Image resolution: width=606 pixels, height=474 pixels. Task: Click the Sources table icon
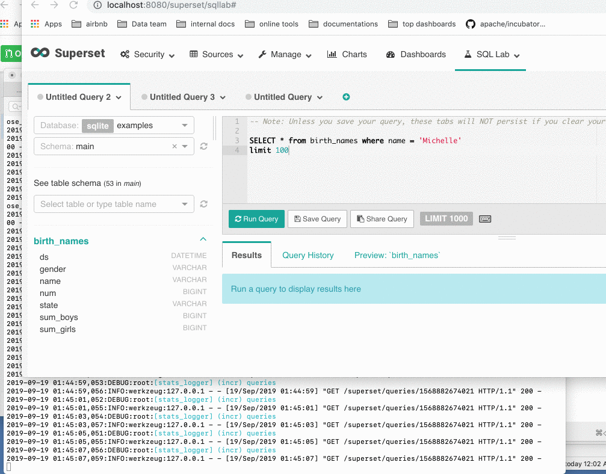click(x=194, y=54)
